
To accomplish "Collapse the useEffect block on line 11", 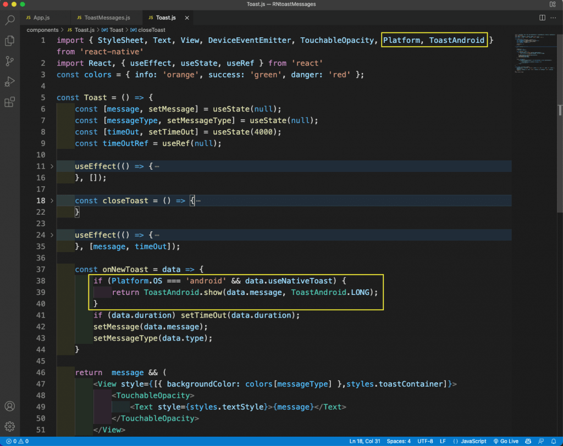I will pos(51,166).
